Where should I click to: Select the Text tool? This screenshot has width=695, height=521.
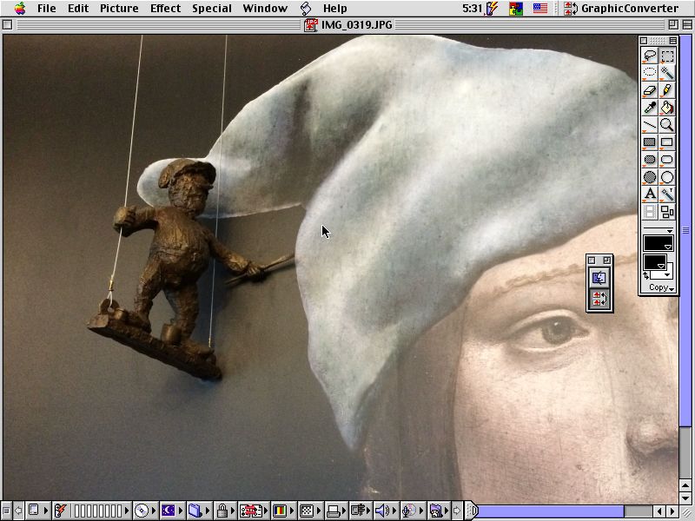650,194
